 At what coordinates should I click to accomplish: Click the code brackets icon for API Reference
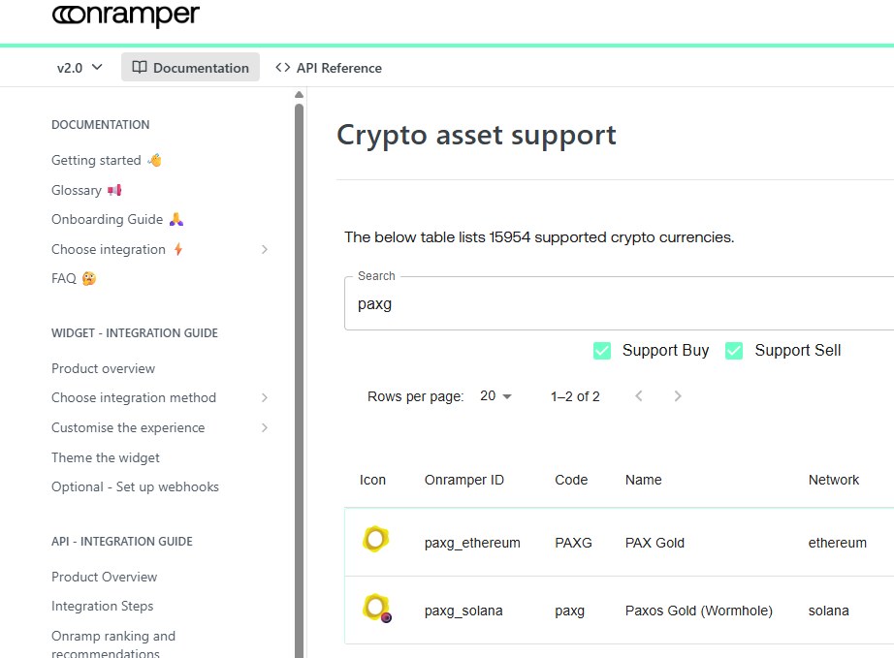click(x=283, y=68)
